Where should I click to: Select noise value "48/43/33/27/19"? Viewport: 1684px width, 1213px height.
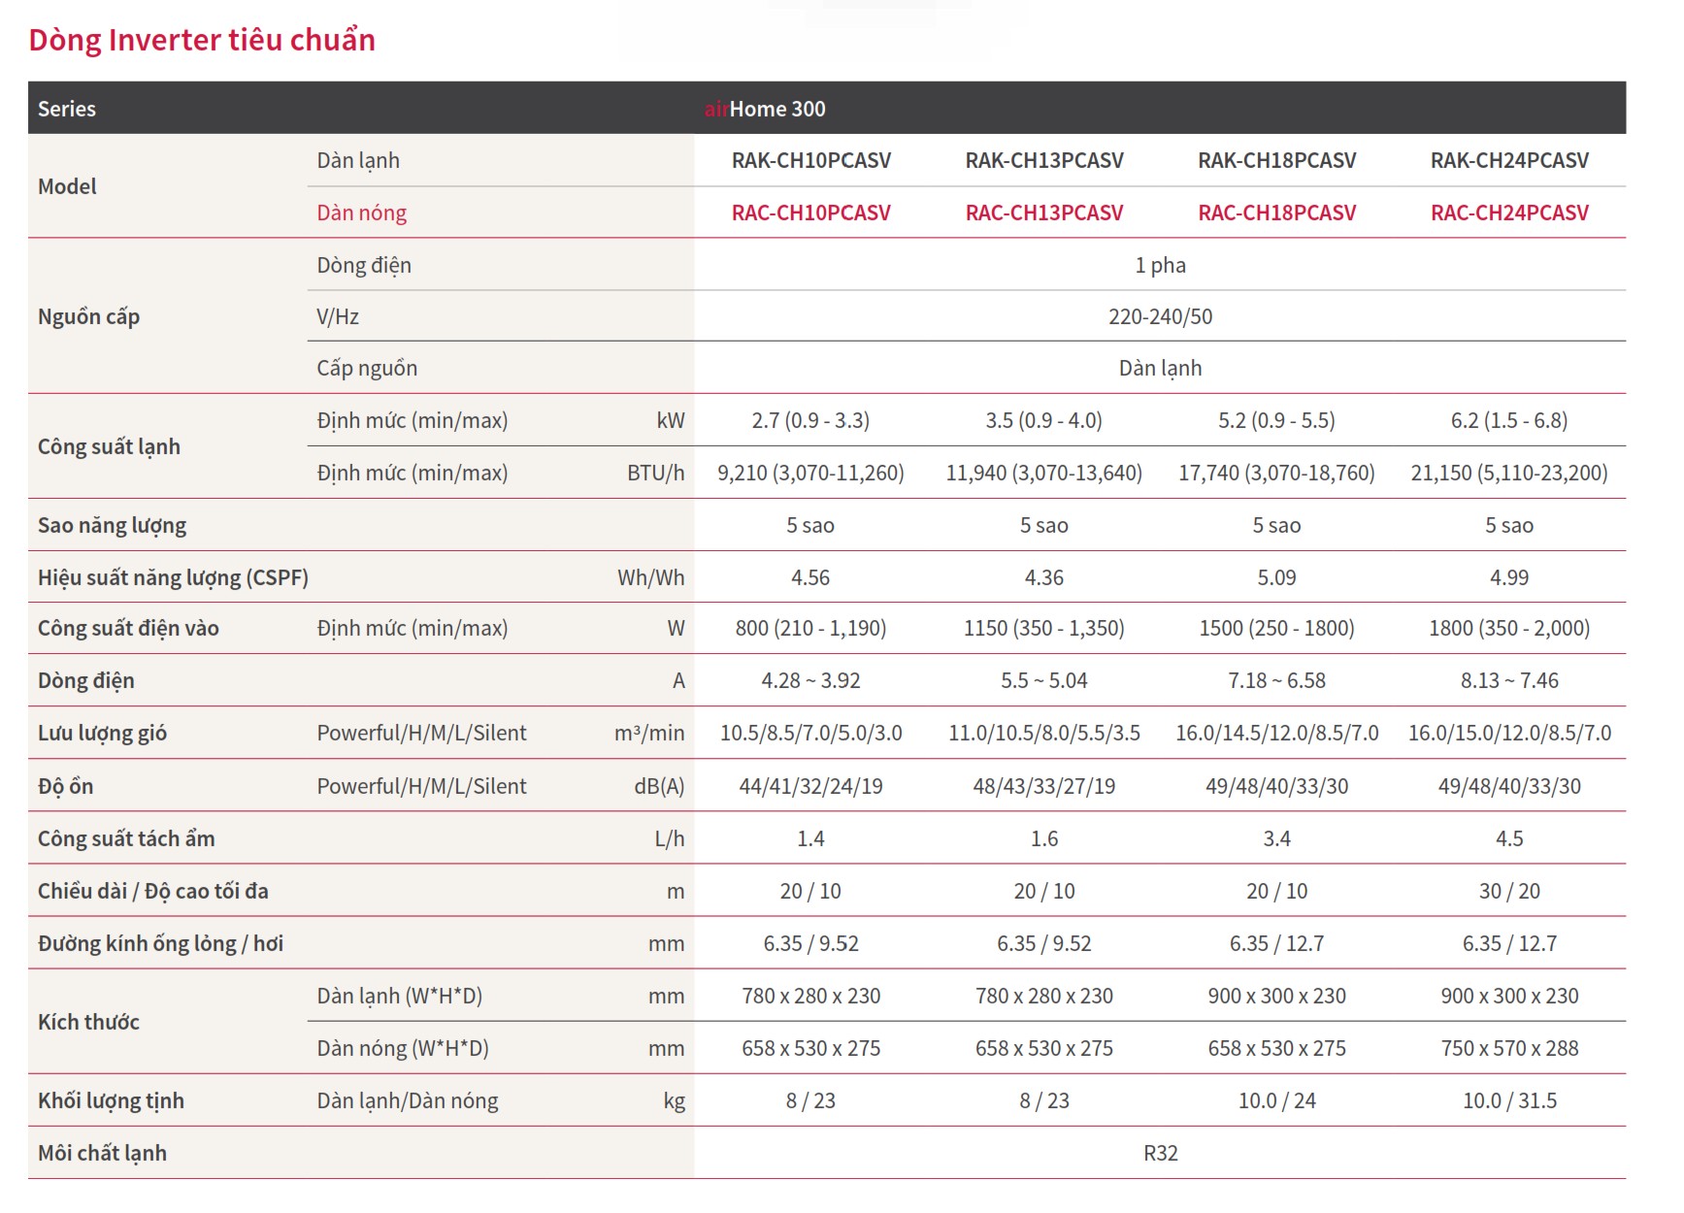click(1044, 786)
